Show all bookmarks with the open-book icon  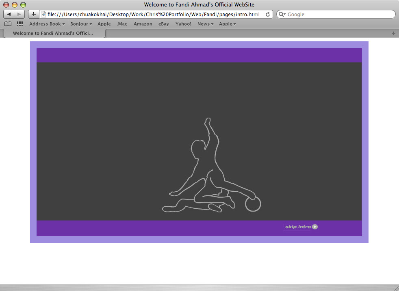point(8,24)
